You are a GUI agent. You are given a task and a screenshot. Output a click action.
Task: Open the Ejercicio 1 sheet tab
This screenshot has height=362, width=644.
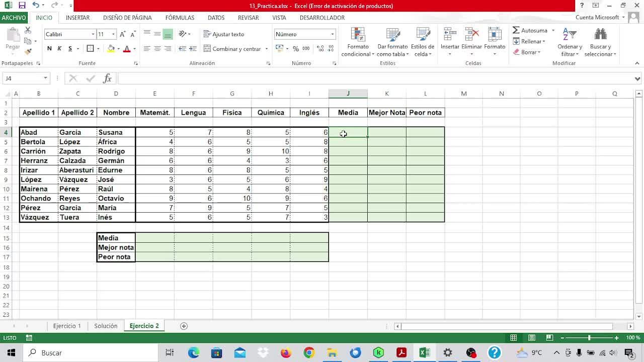[x=67, y=326]
